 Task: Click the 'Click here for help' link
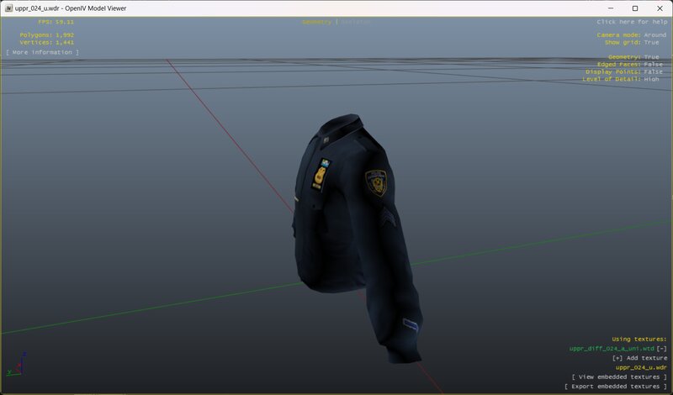(x=632, y=22)
